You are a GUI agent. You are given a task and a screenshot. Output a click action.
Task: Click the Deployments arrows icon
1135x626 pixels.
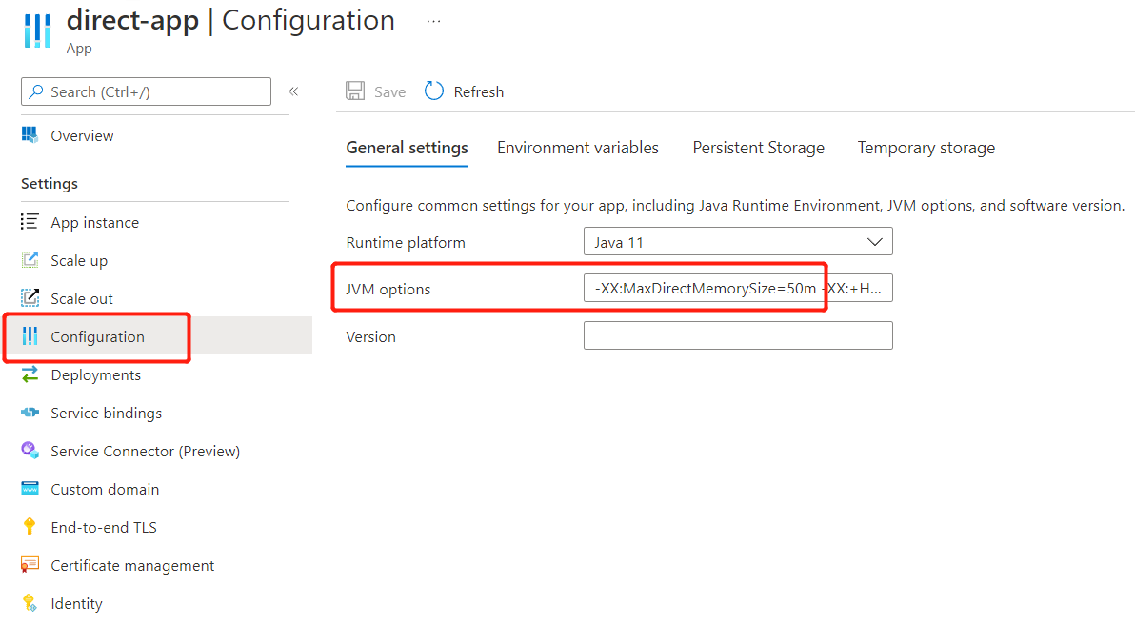[x=30, y=374]
